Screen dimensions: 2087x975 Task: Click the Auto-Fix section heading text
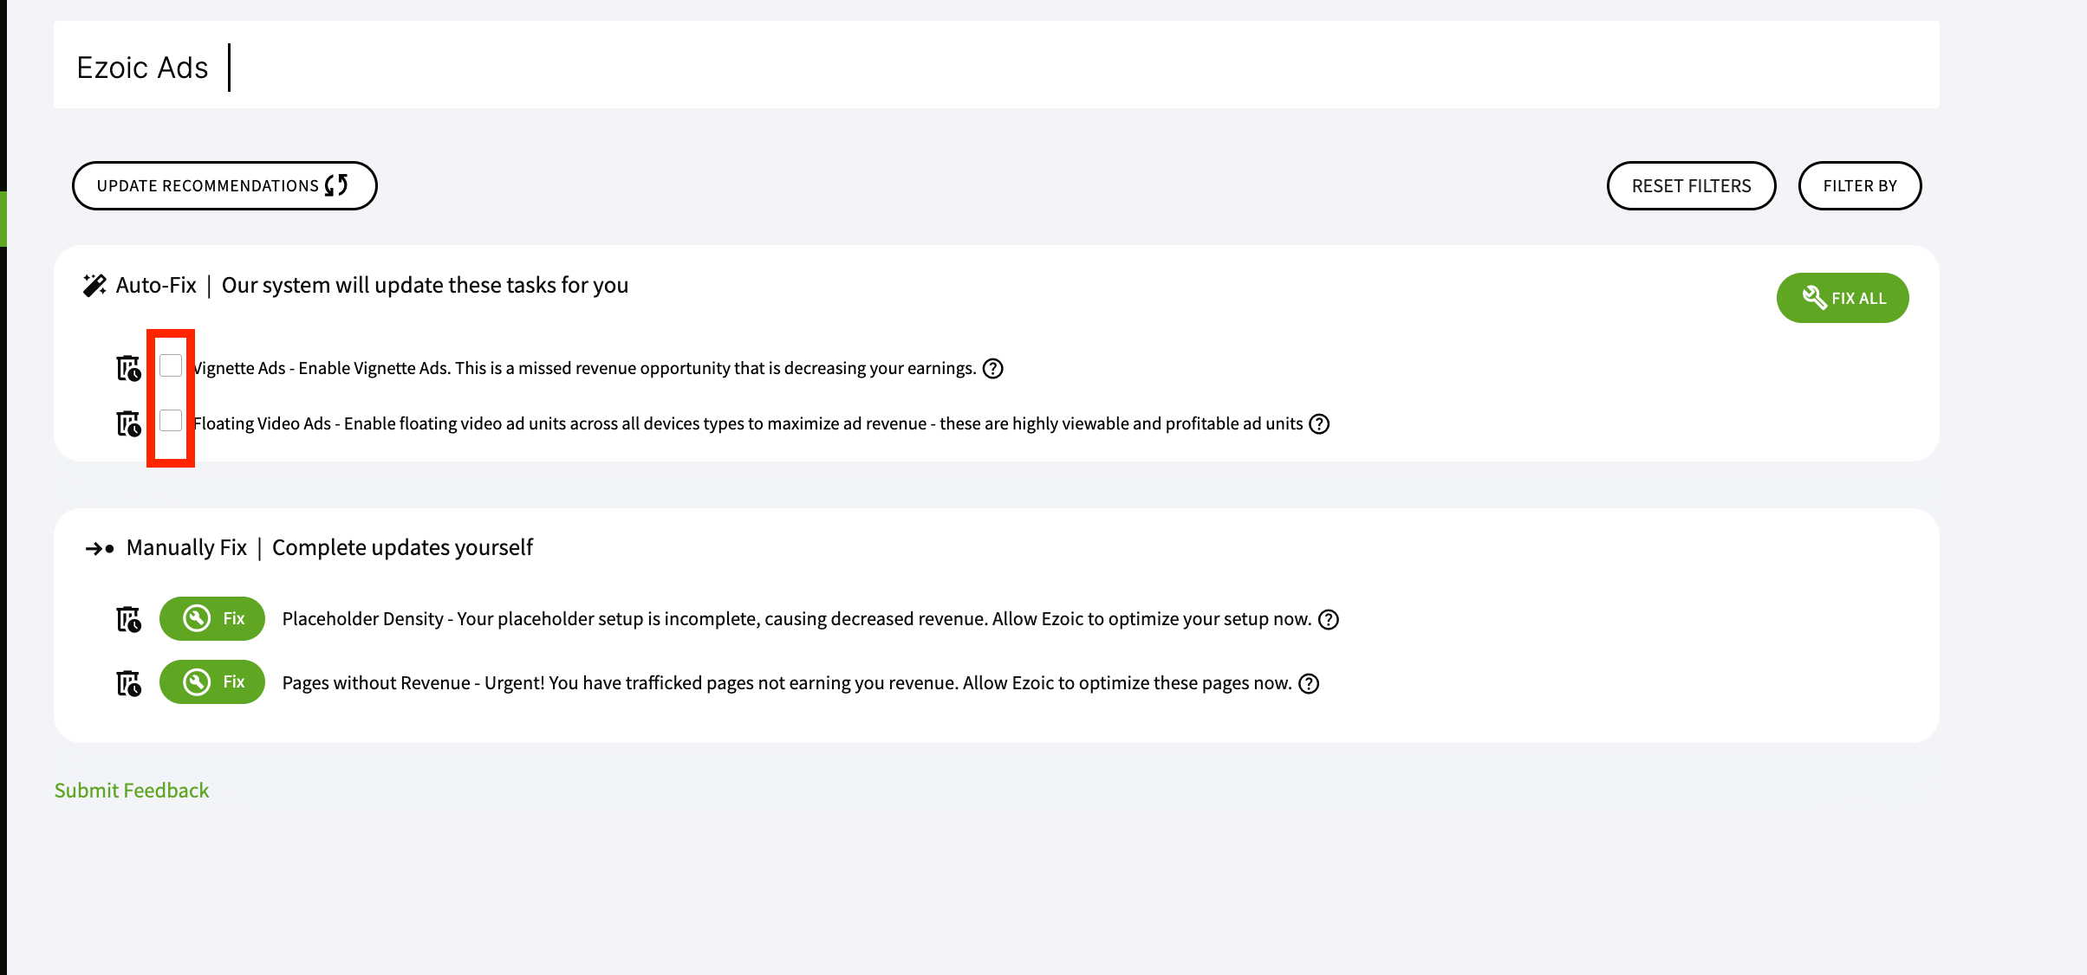[x=372, y=285]
